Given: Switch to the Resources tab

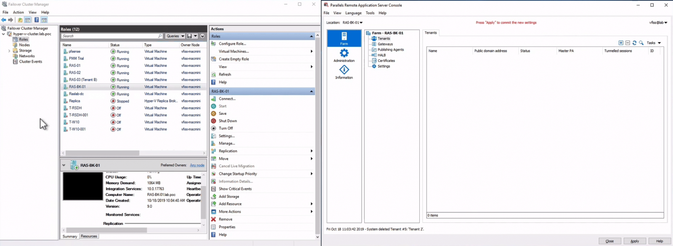Looking at the screenshot, I should pos(89,236).
